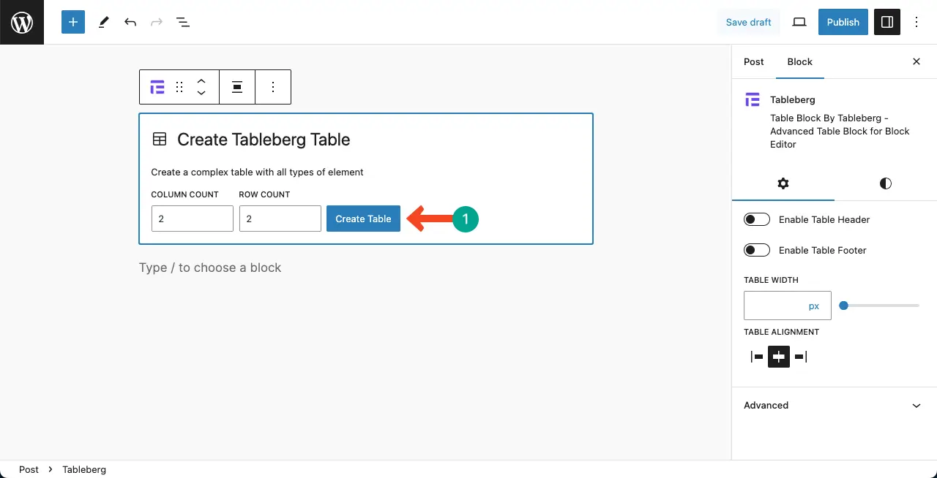937x478 pixels.
Task: Open block toolbar options menu
Action: pos(273,87)
